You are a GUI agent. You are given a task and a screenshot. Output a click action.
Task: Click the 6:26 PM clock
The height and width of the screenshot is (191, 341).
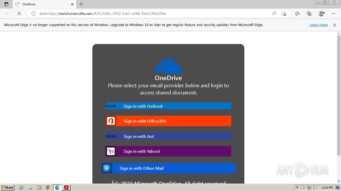coord(327,188)
